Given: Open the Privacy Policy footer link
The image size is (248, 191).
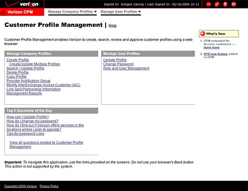Looking at the screenshot, I should [x=49, y=186].
